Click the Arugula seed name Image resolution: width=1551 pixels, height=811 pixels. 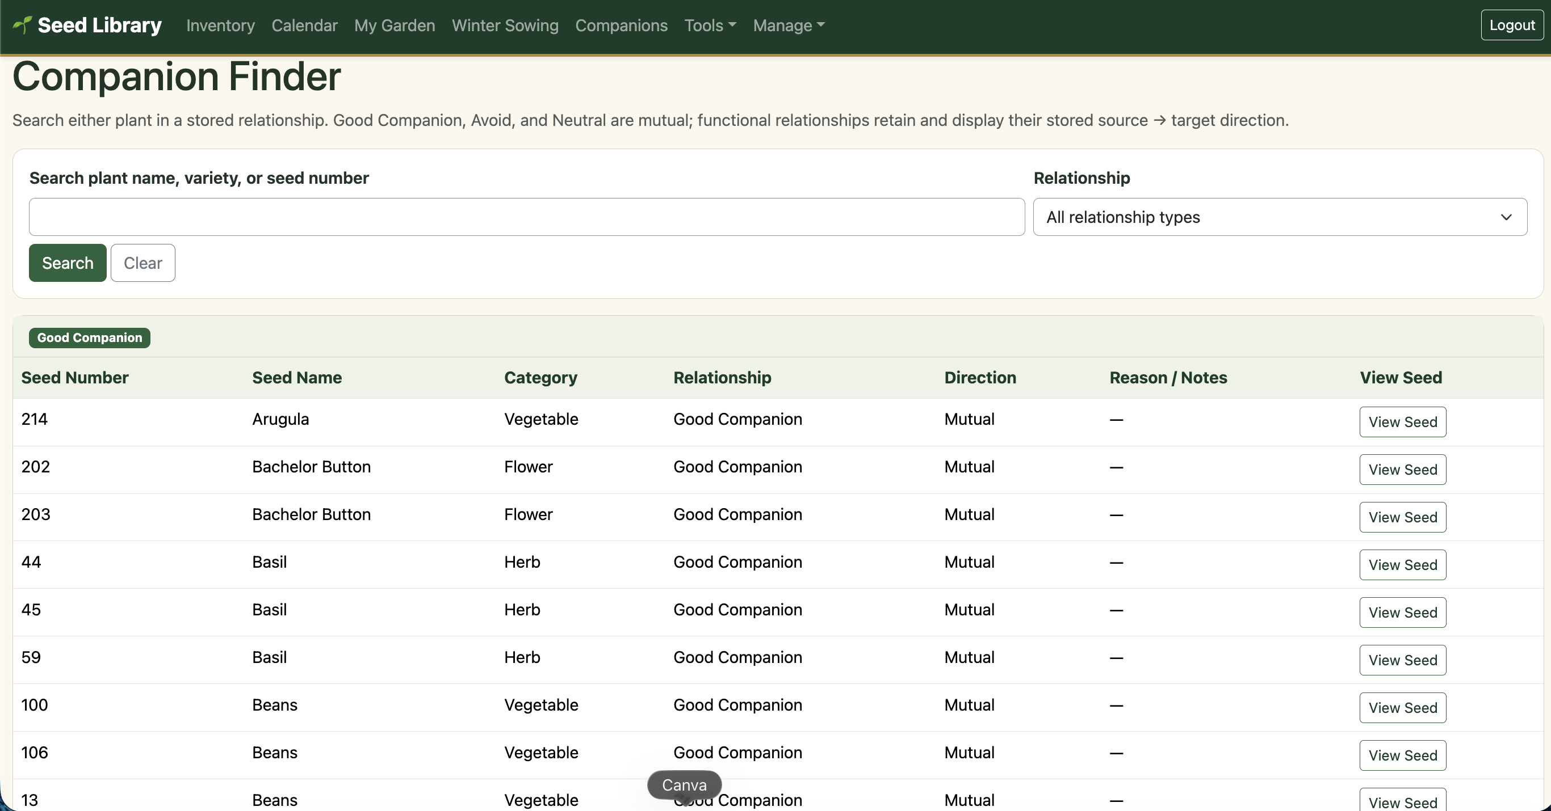[x=280, y=419]
